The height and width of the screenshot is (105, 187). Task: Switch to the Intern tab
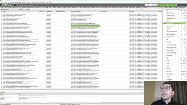pyautogui.click(x=2, y=8)
